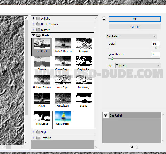Expand the Artistic filter folder
The image size is (166, 154).
(33, 18)
